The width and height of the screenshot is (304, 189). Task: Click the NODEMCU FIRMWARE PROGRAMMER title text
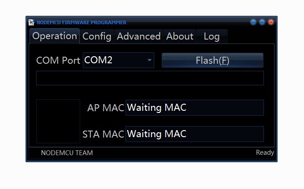pyautogui.click(x=82, y=22)
